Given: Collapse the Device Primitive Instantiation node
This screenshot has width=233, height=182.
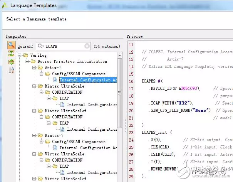Looking at the screenshot, I should (27, 61).
